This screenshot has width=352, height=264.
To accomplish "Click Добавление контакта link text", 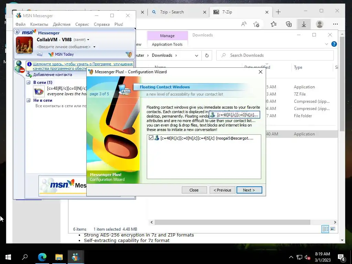I will (53, 75).
